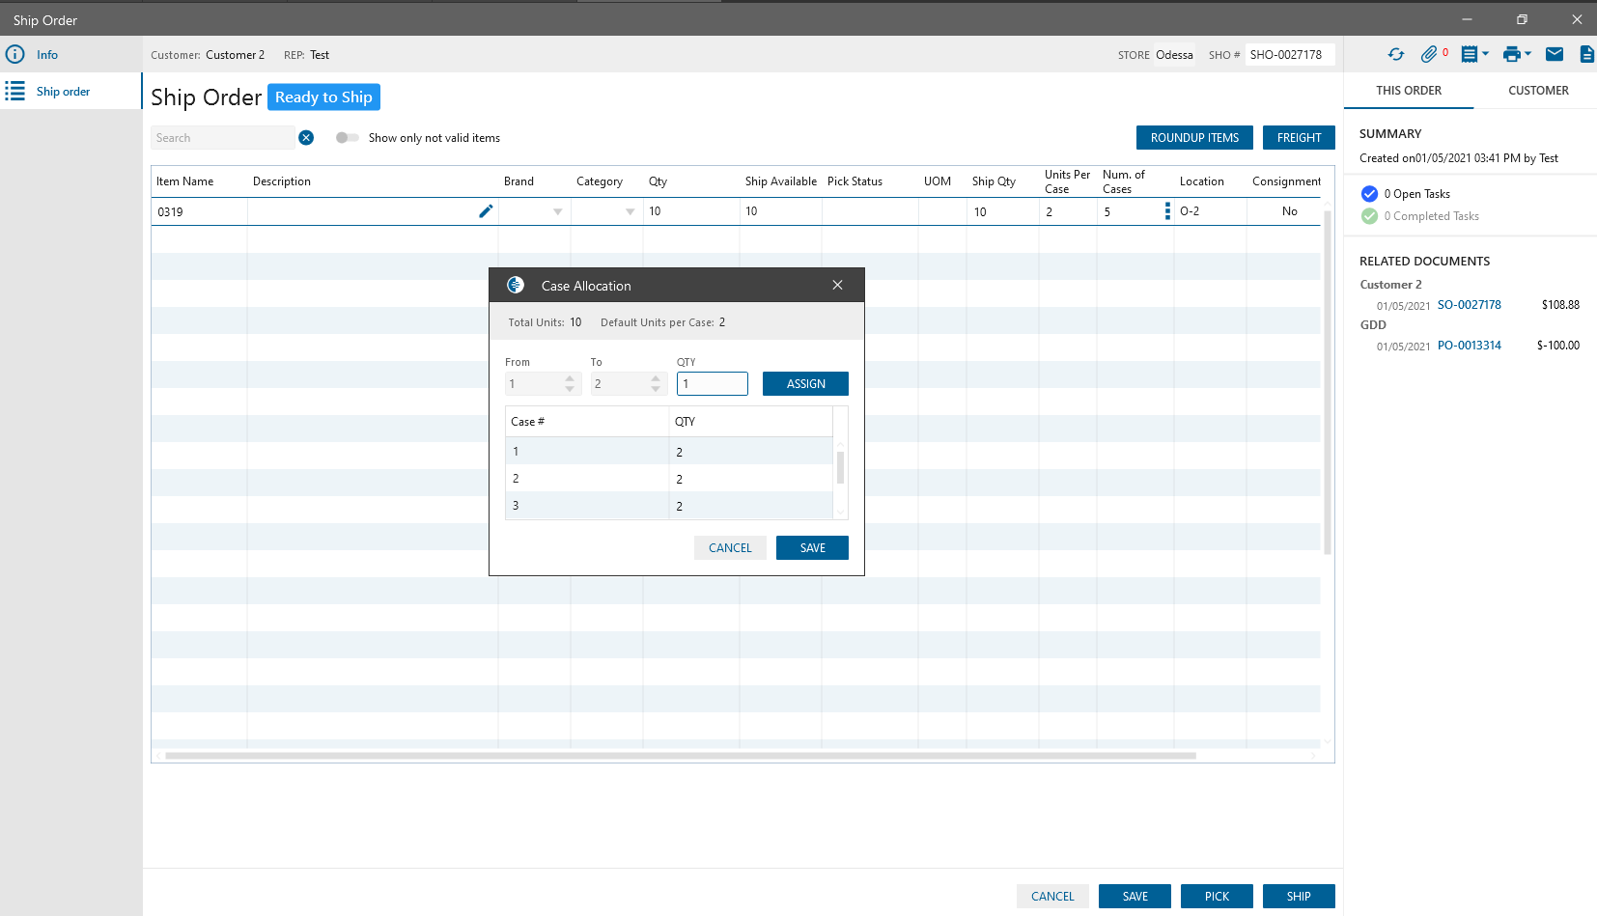Click the grid horizontal scrollbar
1597x916 pixels.
(x=681, y=756)
